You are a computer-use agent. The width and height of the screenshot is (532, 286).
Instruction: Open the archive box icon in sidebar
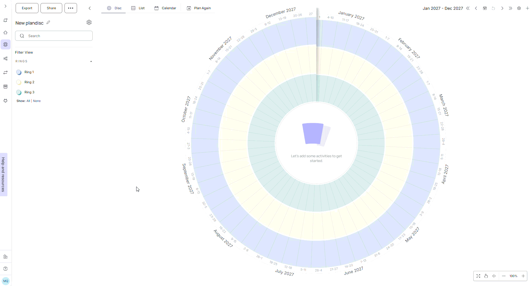pyautogui.click(x=5, y=87)
